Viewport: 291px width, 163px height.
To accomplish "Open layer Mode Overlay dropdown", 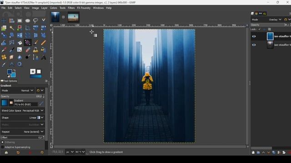I will click(x=266, y=19).
